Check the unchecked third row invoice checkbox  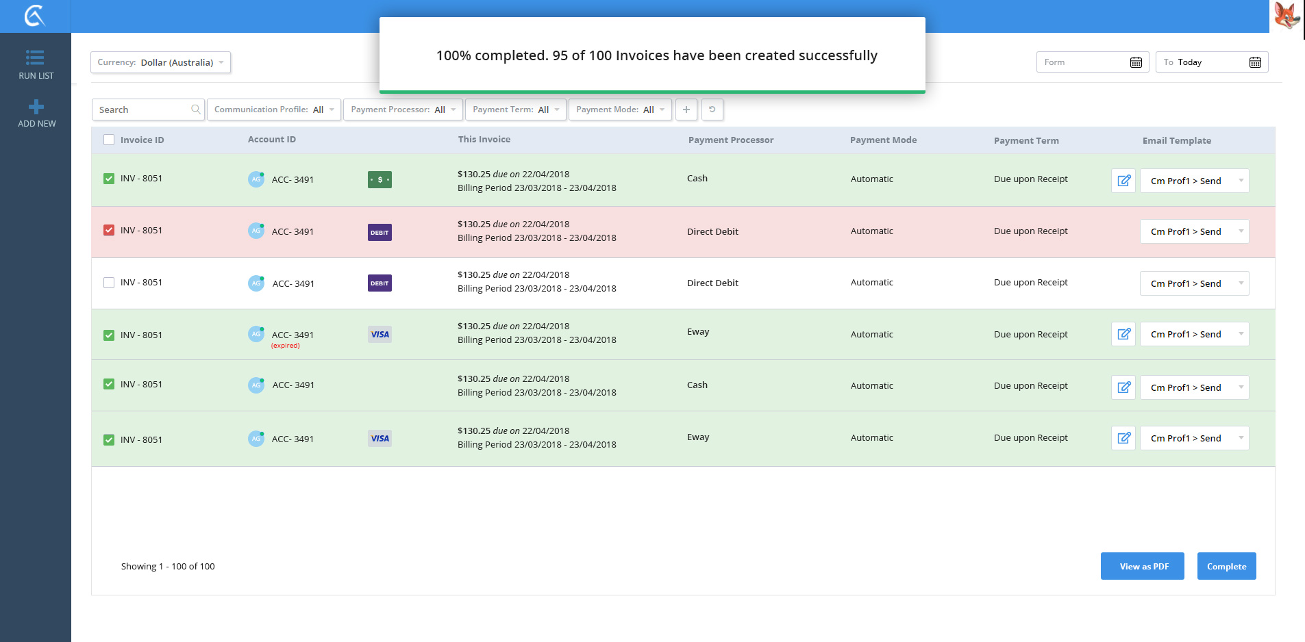109,283
